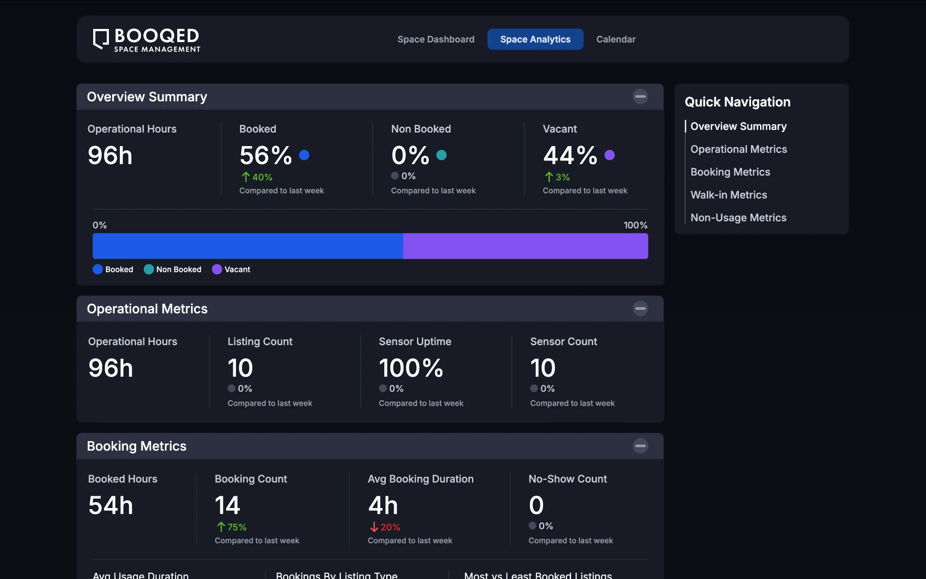
Task: Click the Avg Usage Duration label
Action: (x=141, y=575)
